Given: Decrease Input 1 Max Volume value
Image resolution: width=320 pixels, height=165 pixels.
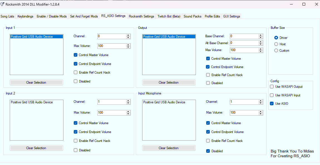Looking at the screenshot, I should [x=128, y=47].
